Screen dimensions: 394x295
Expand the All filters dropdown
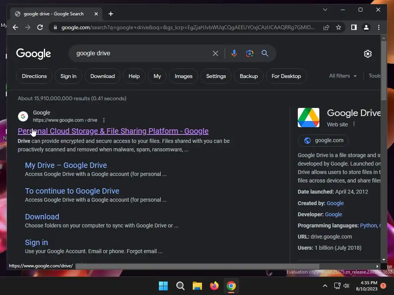[x=343, y=76]
